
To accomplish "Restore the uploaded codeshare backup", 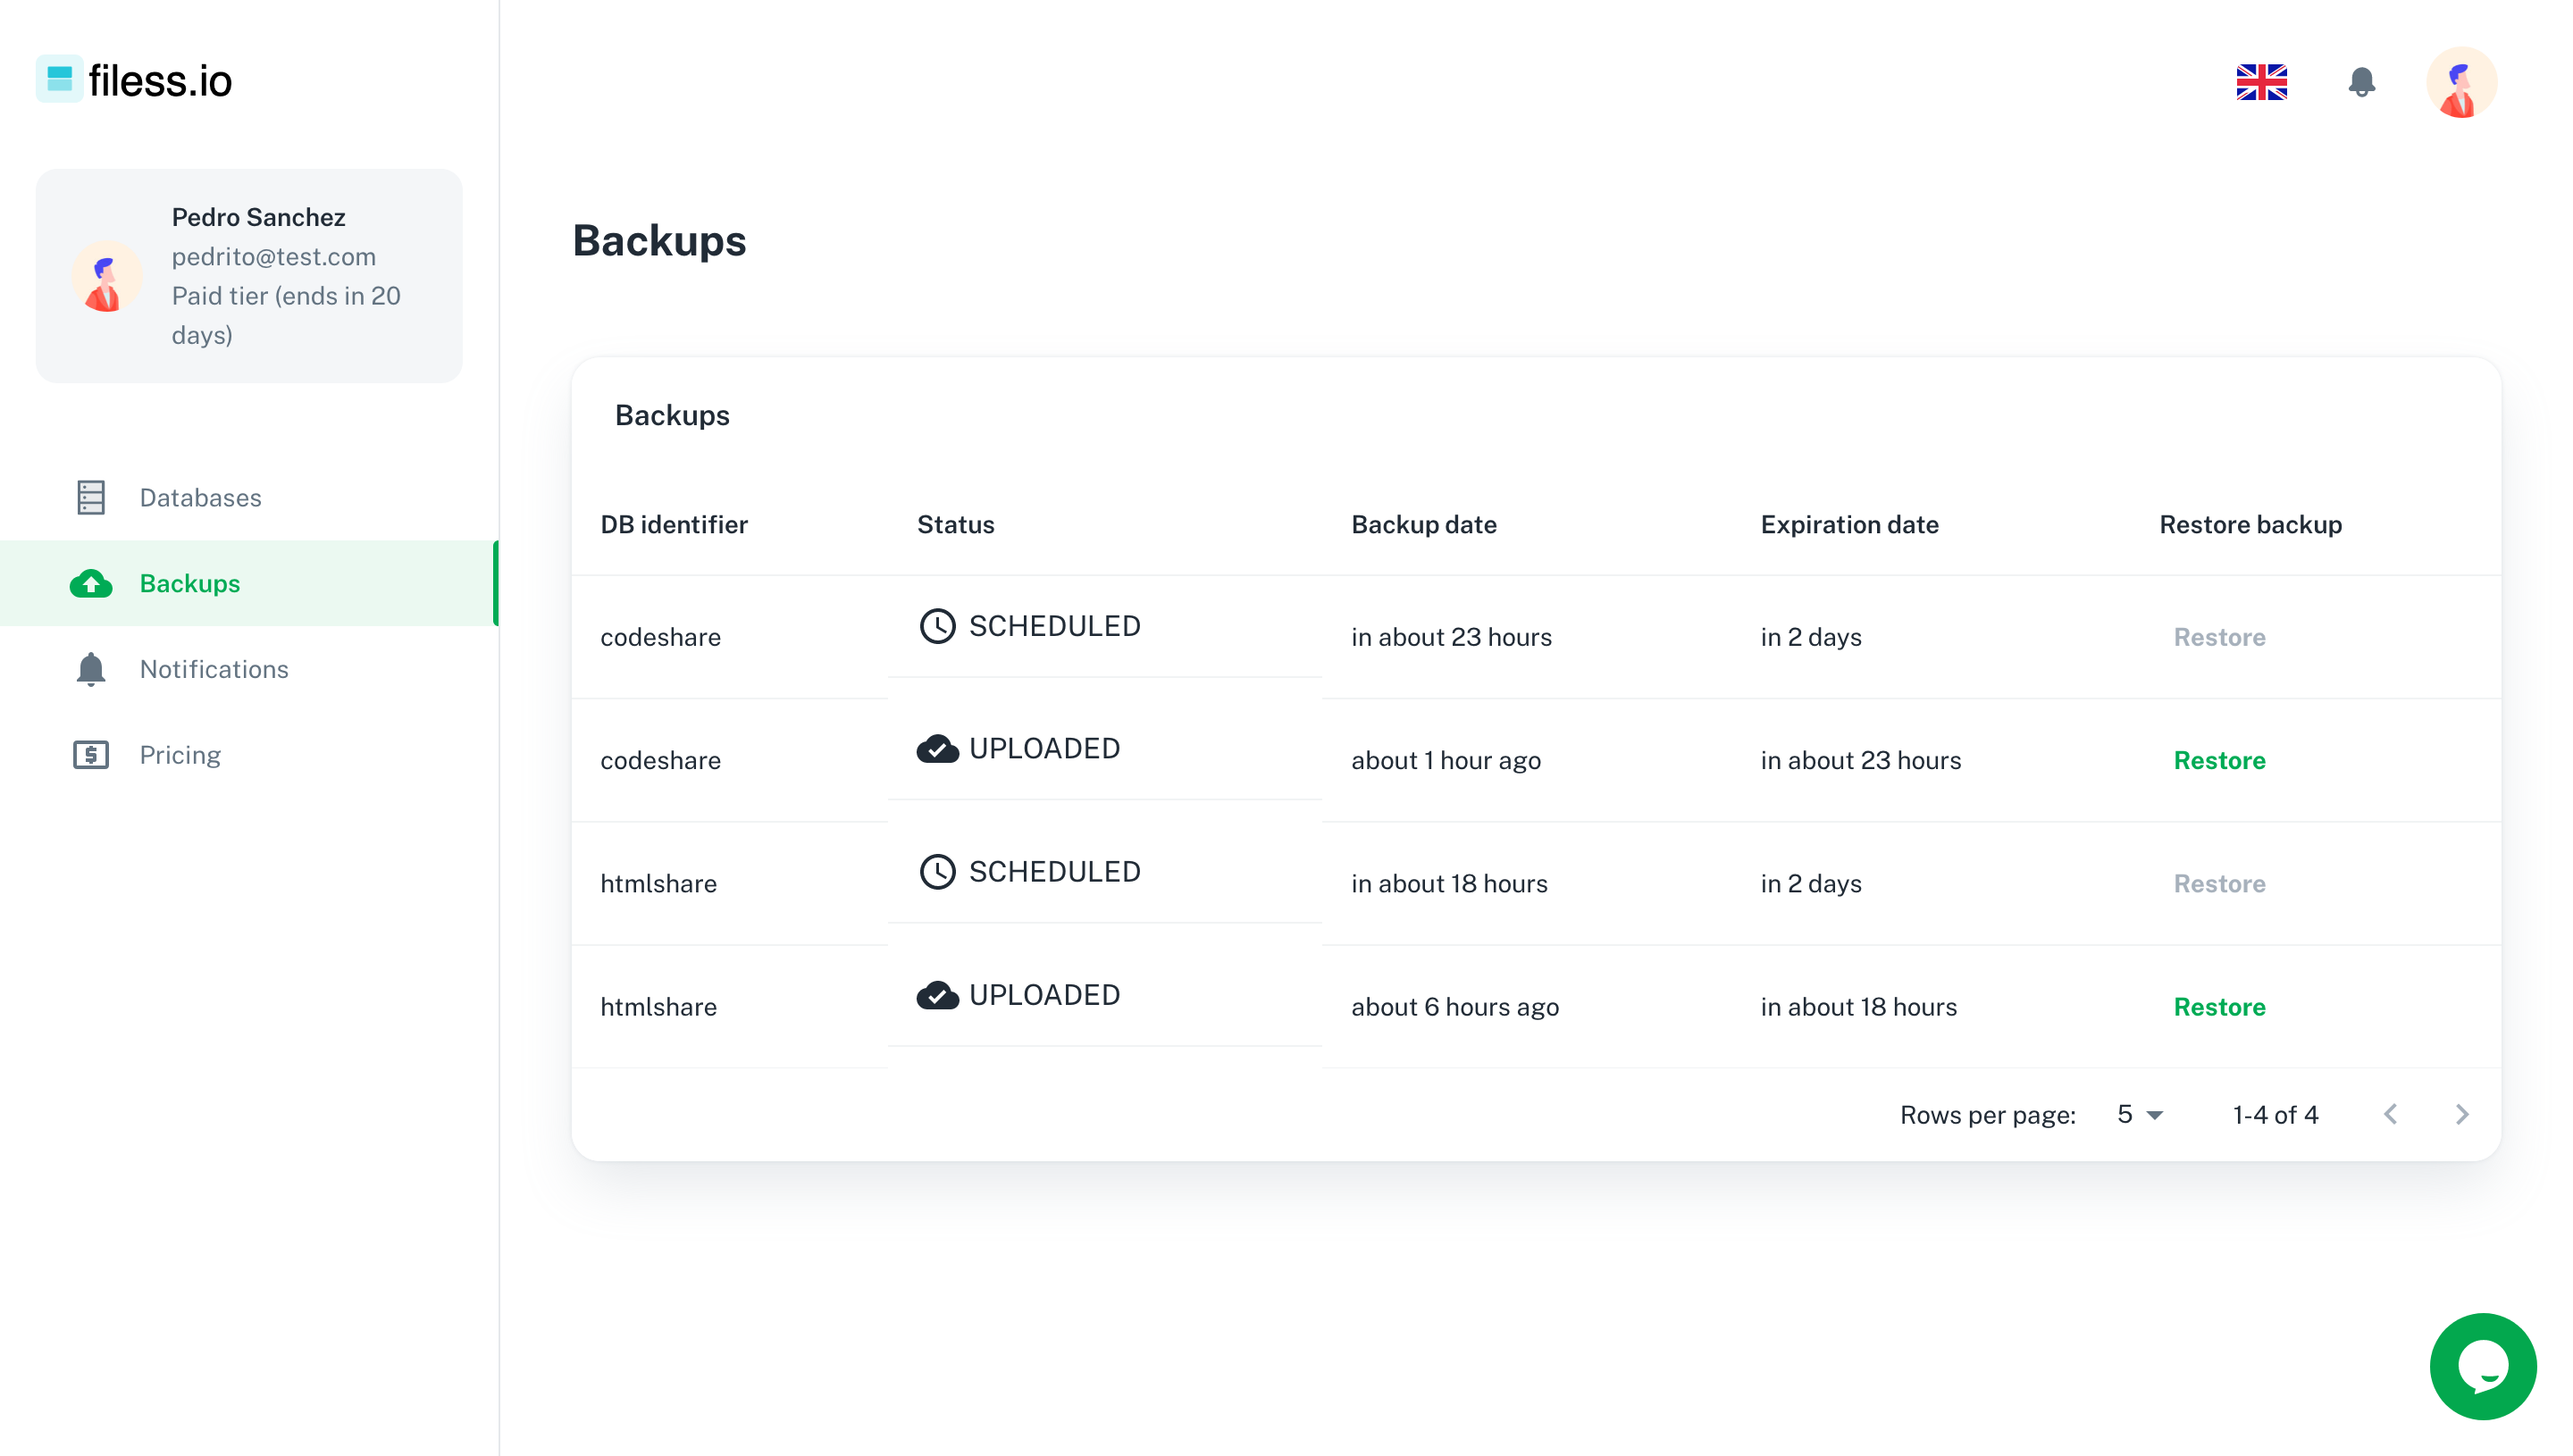I will coord(2219,760).
